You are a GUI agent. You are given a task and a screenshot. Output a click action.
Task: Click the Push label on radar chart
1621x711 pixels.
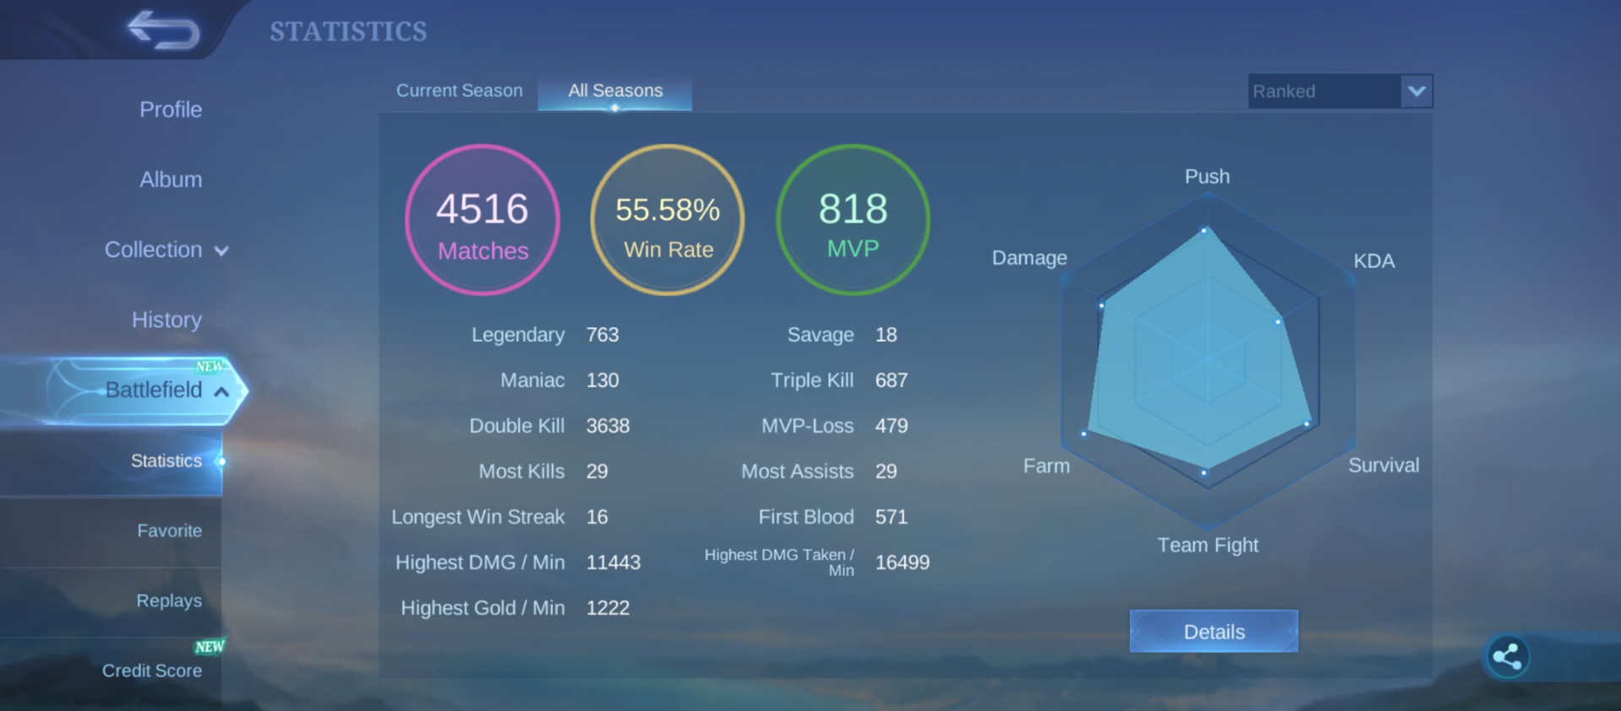(1207, 176)
